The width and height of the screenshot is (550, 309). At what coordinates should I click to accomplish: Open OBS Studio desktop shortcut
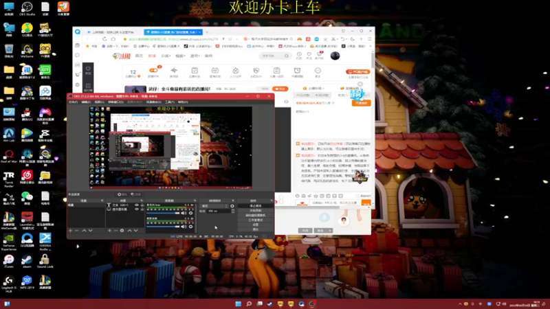[27, 8]
